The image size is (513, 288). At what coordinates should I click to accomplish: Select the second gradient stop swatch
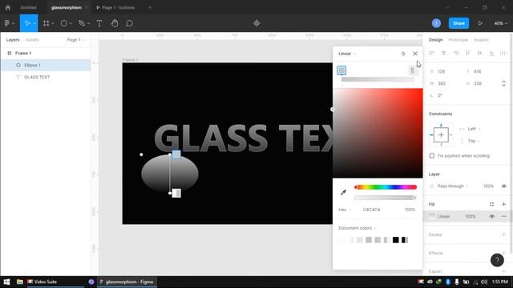[x=414, y=70]
